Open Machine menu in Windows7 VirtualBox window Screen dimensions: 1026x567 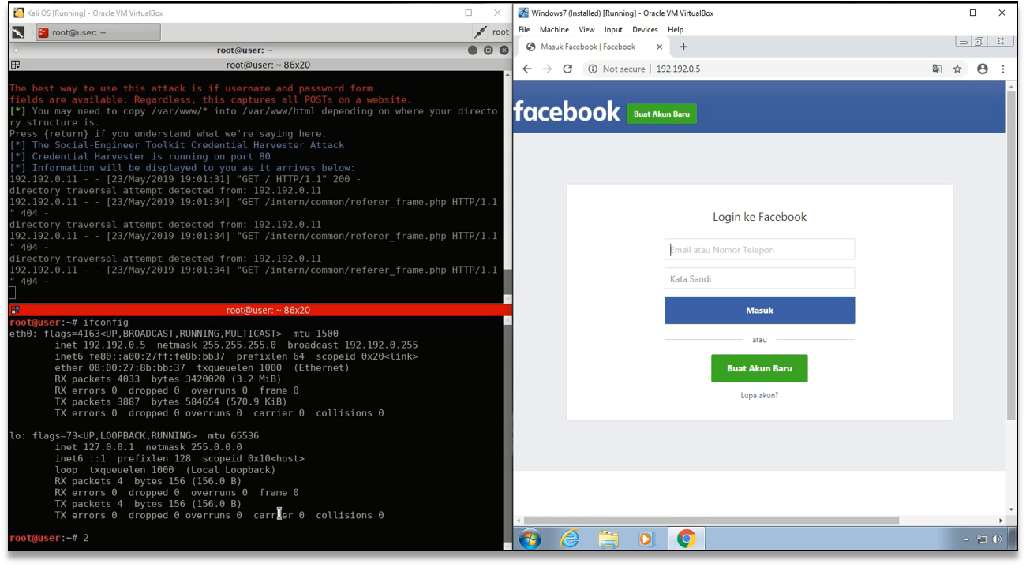554,29
